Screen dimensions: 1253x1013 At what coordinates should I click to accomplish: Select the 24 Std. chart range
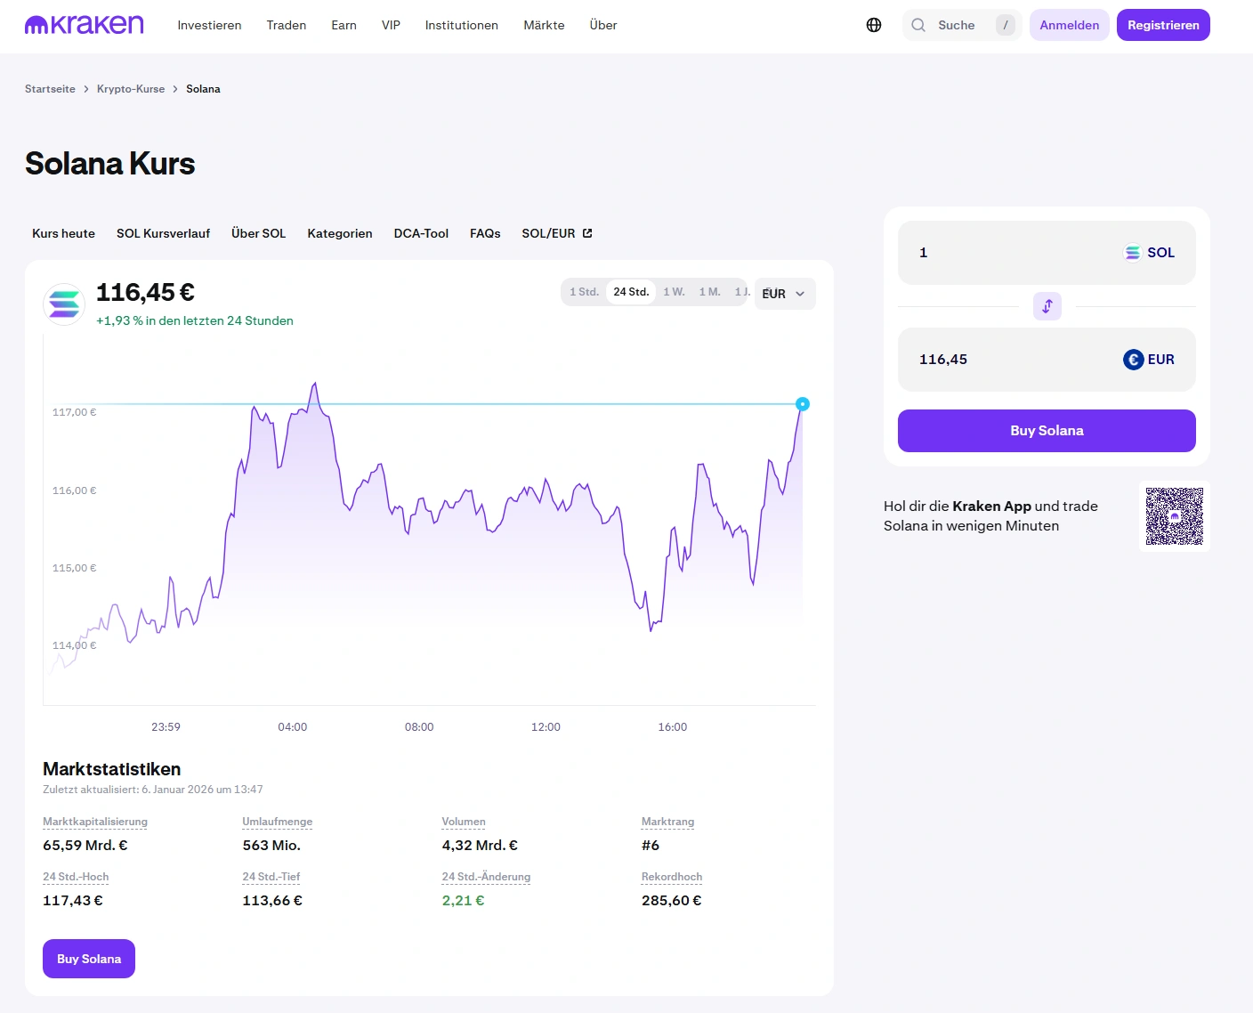click(x=631, y=292)
